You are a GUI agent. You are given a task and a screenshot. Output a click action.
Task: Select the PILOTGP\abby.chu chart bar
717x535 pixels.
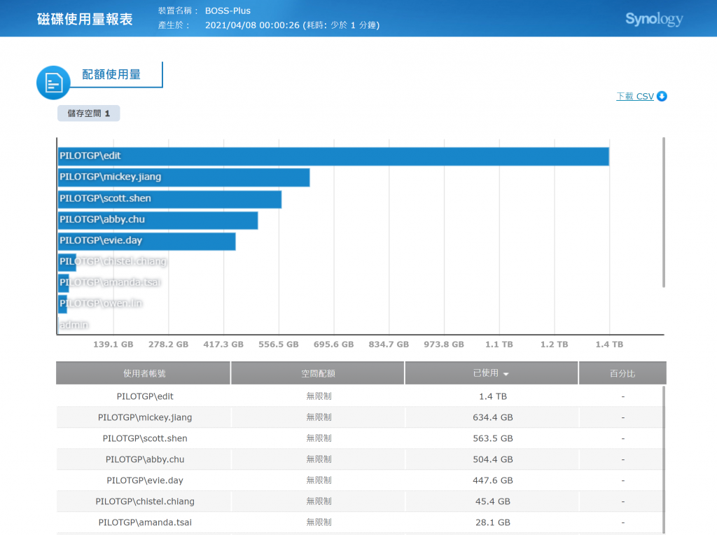point(158,219)
